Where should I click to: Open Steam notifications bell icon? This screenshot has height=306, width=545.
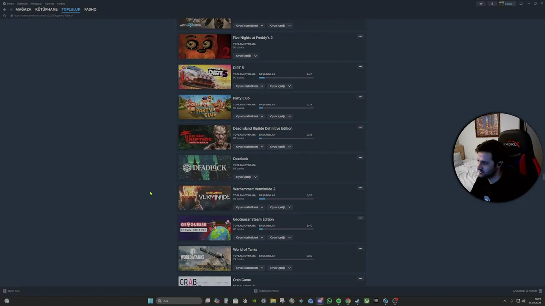(492, 4)
